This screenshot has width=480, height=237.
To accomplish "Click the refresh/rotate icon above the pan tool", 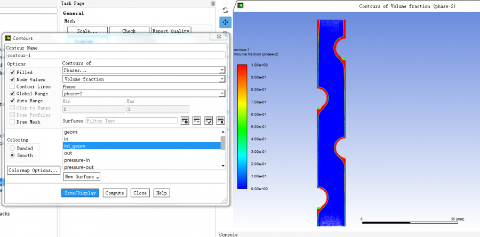I will click(225, 10).
